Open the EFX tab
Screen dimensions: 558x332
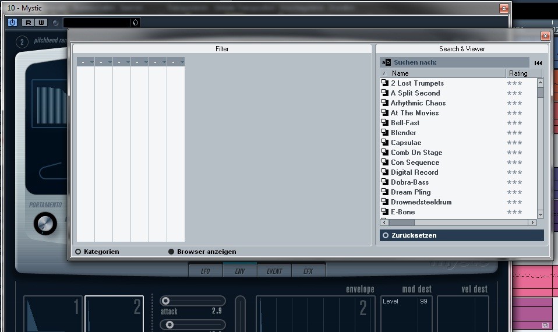(308, 271)
